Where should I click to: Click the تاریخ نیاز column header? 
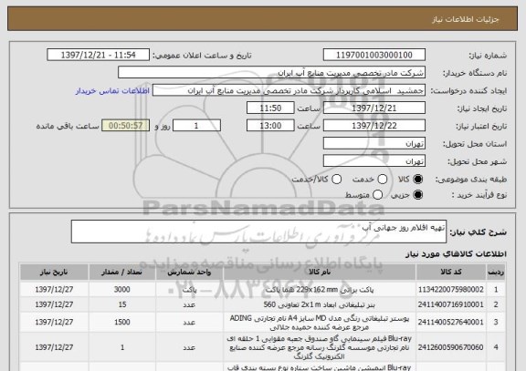54,272
